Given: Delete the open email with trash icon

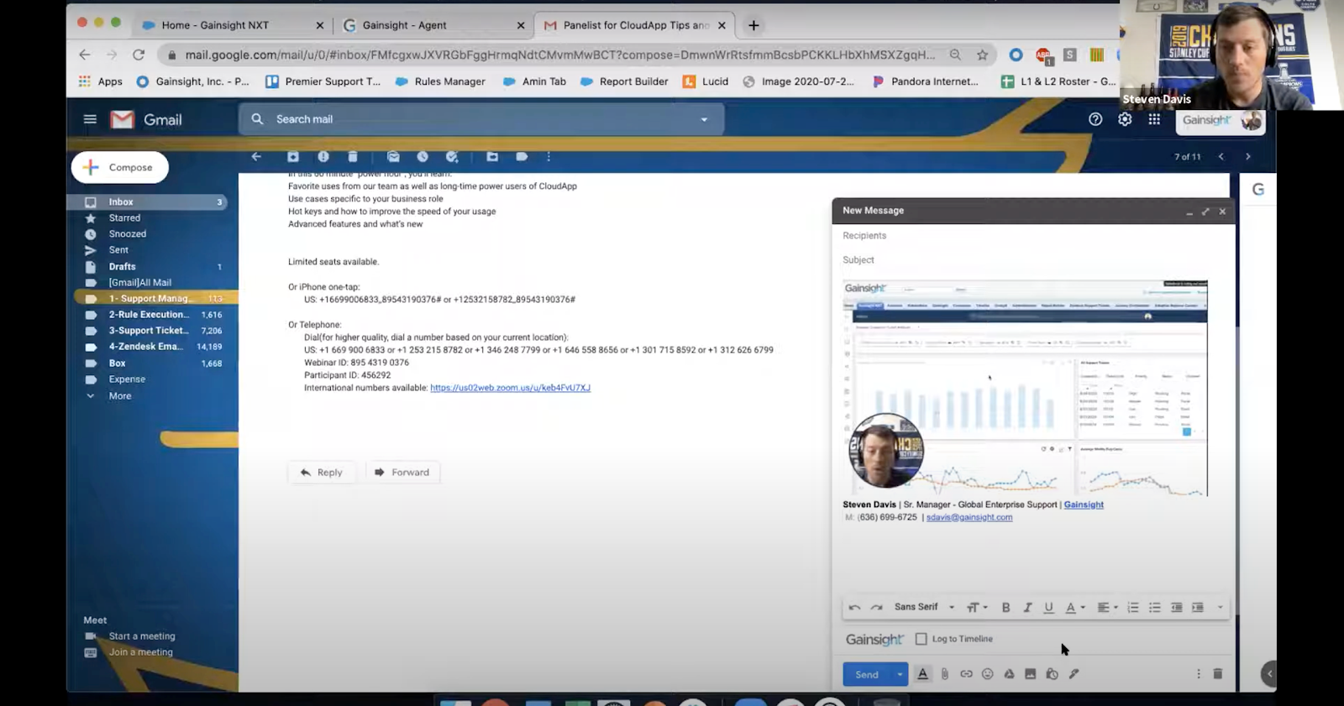Looking at the screenshot, I should click(353, 157).
